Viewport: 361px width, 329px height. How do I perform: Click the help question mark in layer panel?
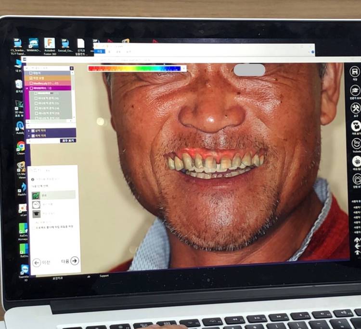click(x=72, y=68)
